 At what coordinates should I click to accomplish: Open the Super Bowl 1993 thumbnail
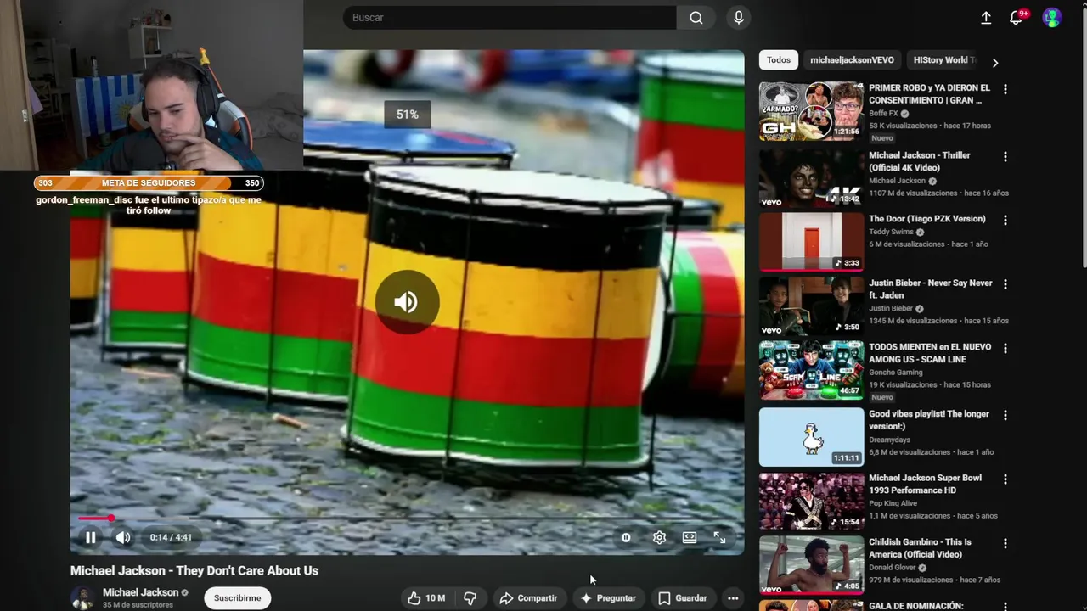click(811, 501)
